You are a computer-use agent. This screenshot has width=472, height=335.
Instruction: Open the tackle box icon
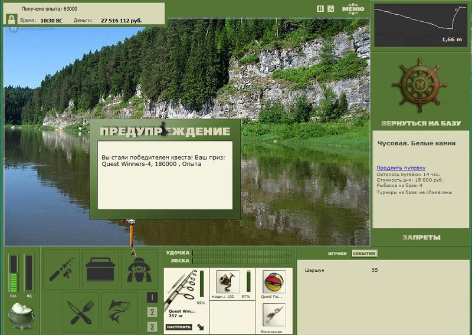point(100,270)
